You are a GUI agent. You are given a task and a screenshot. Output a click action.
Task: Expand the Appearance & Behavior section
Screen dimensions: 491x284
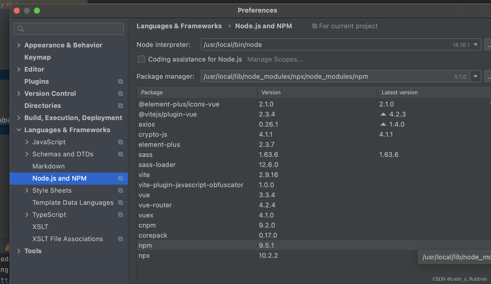pos(19,45)
